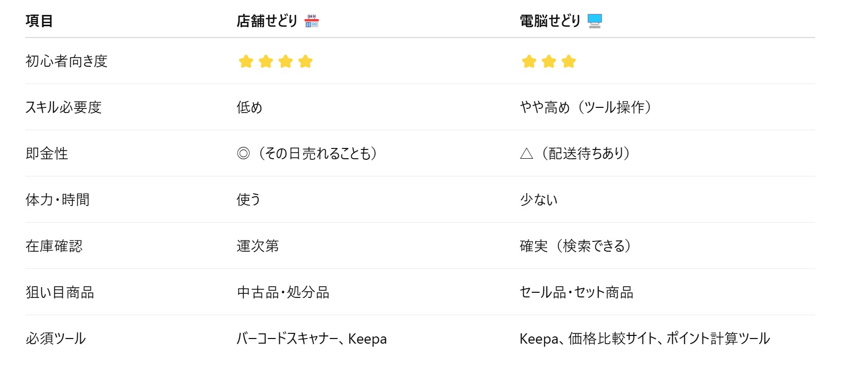Click the Keepa、価格比較サイト tools cell
The image size is (843, 376).
pos(644,339)
